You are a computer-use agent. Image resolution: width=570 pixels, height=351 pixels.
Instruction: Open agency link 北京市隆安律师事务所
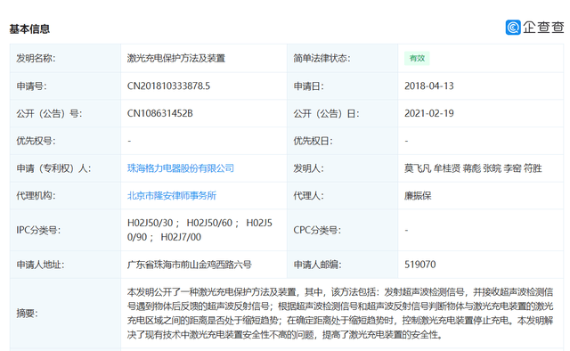172,196
